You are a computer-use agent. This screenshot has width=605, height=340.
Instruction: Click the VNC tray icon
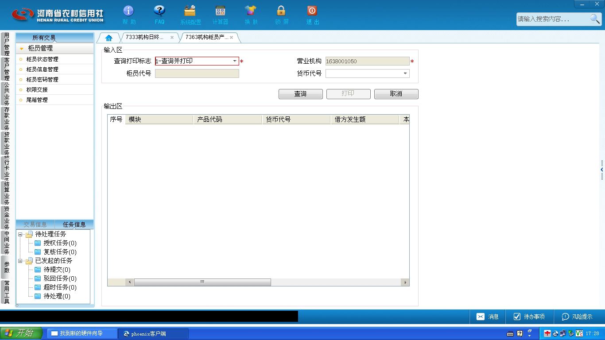coord(579,333)
